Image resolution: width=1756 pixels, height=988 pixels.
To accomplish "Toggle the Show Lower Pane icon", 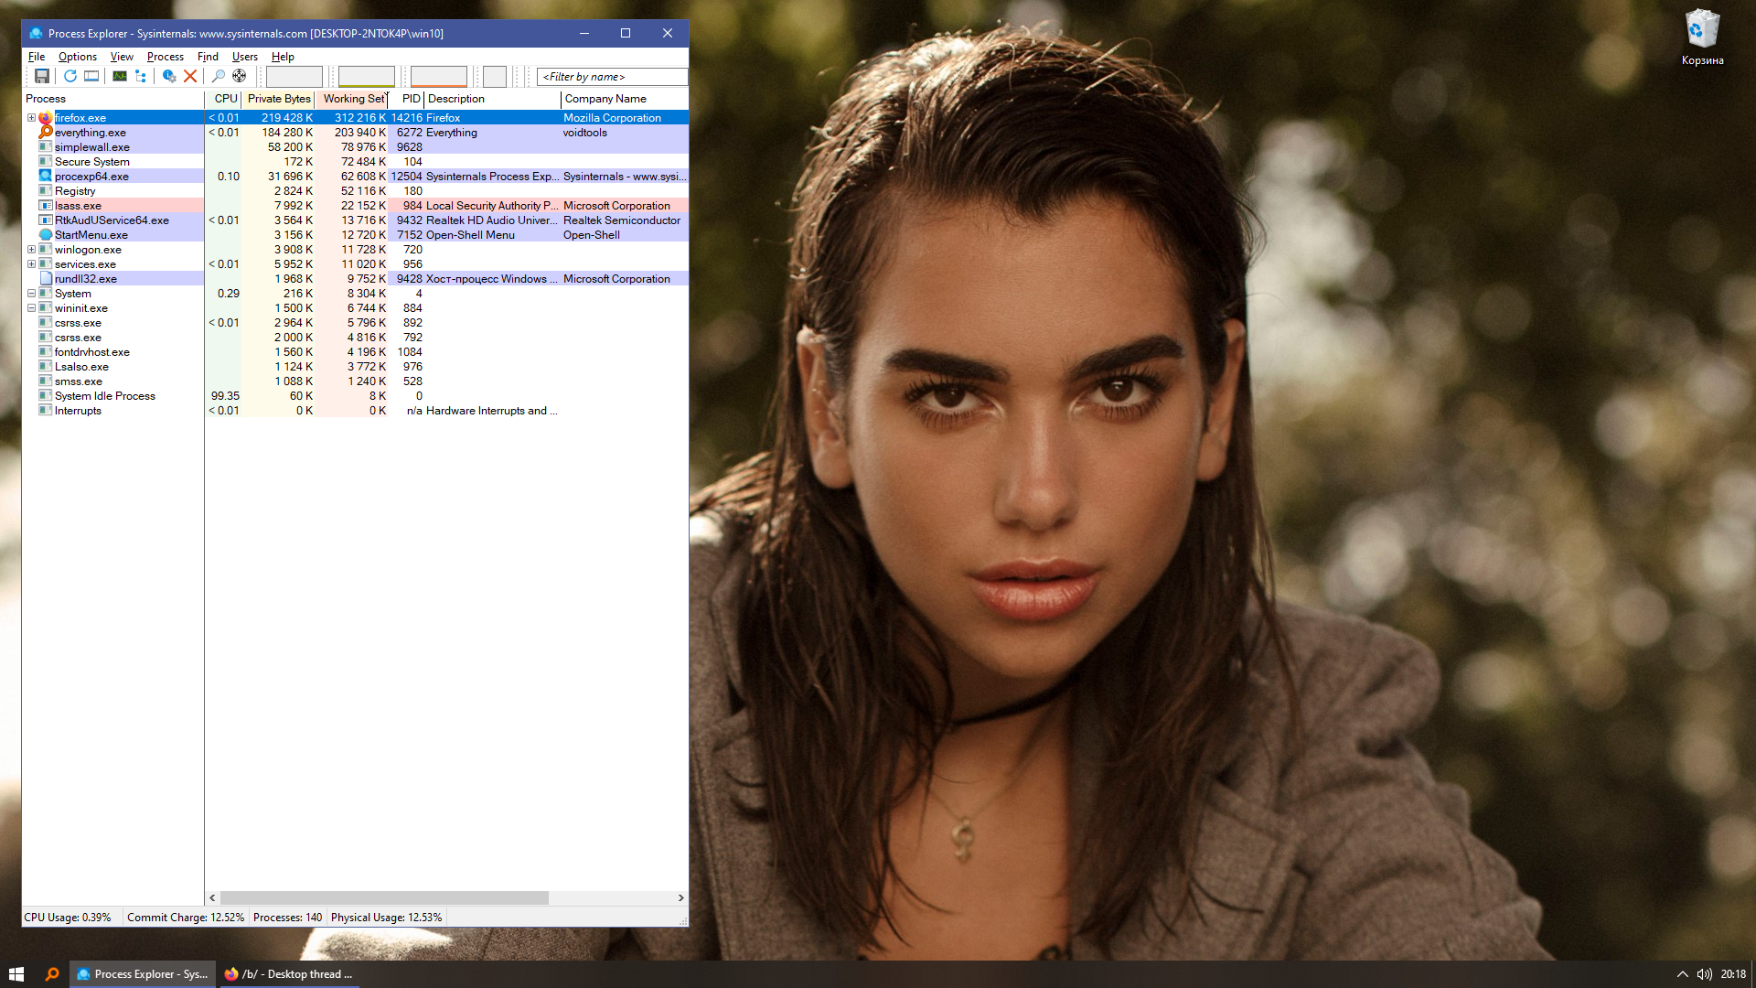I will point(91,76).
